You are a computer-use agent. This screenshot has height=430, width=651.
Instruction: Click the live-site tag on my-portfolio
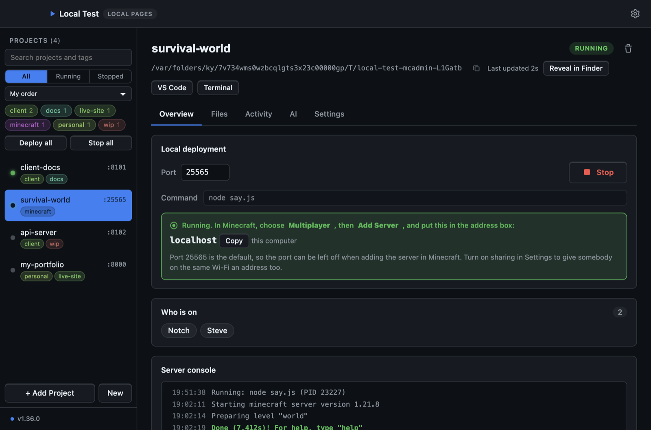(x=70, y=277)
